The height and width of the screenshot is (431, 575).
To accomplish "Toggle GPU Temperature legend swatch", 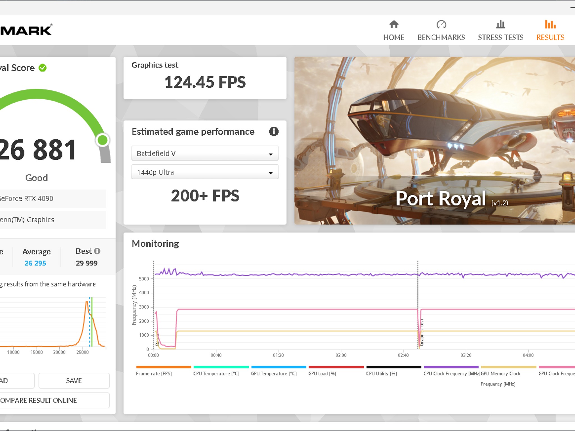I will tap(279, 367).
